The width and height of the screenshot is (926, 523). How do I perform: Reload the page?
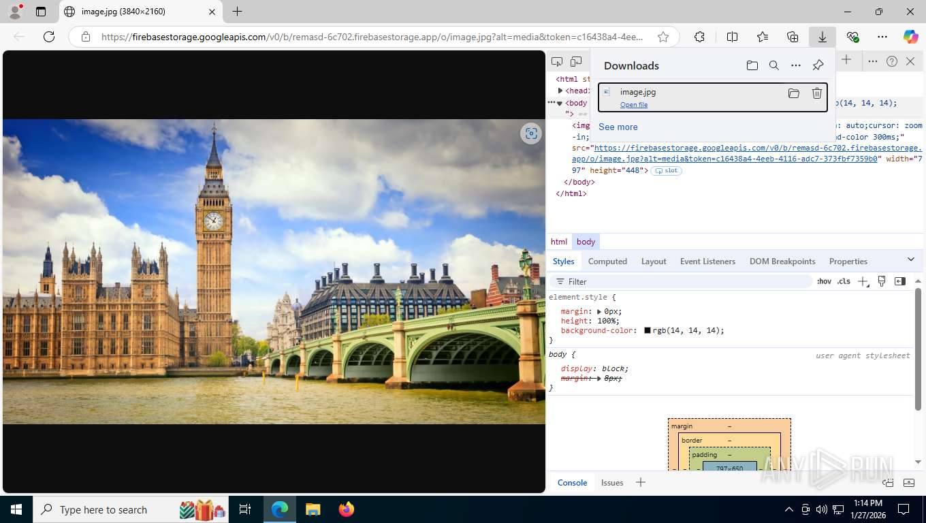pos(49,37)
